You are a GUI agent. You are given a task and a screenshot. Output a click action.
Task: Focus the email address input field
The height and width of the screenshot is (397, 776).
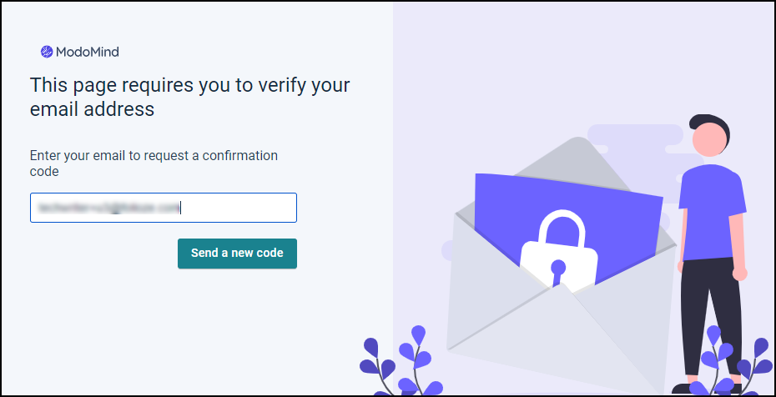pos(164,208)
